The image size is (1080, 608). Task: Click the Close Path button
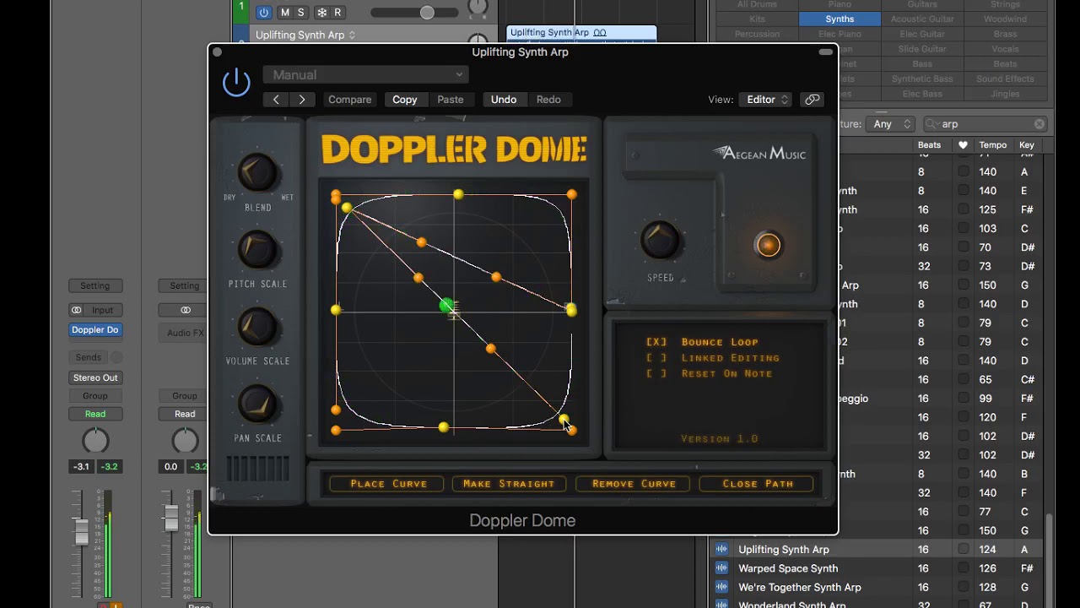(758, 484)
